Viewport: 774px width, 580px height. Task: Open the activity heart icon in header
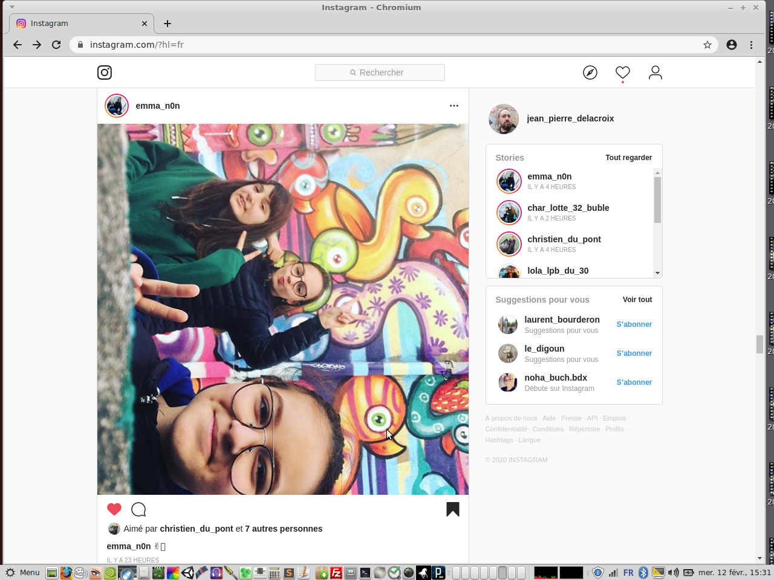point(623,72)
